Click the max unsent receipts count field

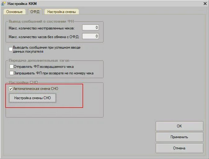pyautogui.click(x=91, y=28)
